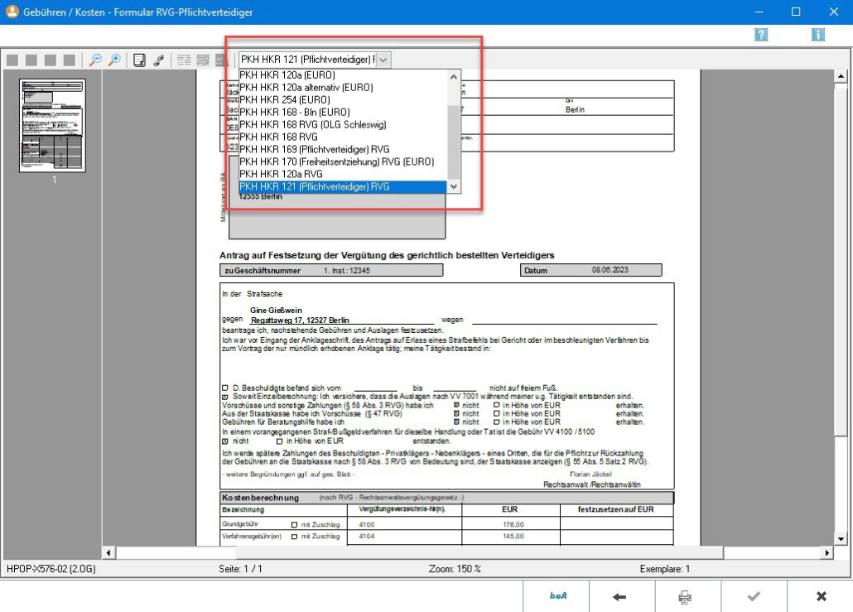Click the confirm checkmark button

click(754, 596)
